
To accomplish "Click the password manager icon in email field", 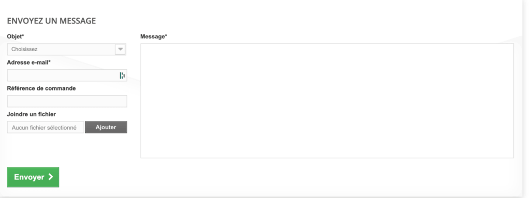I will point(122,75).
